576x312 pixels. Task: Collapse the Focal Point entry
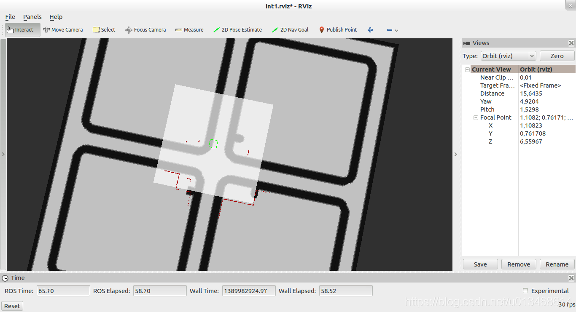[476, 117]
